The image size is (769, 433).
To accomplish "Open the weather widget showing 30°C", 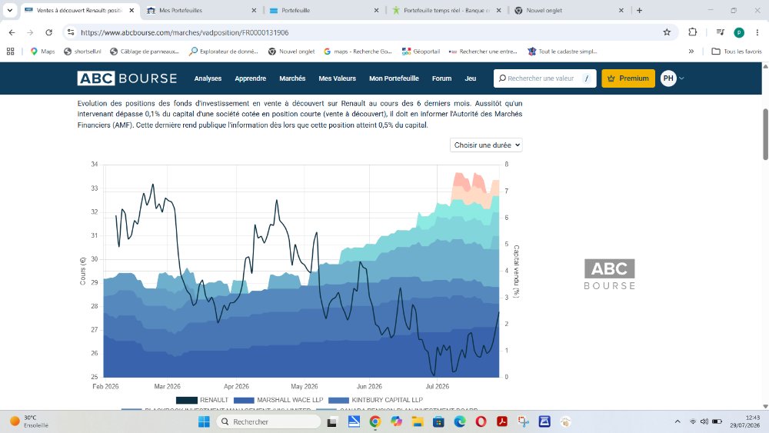I will pyautogui.click(x=28, y=421).
